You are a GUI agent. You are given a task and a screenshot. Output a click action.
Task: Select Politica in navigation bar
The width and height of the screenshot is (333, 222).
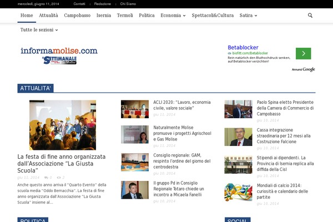(147, 16)
